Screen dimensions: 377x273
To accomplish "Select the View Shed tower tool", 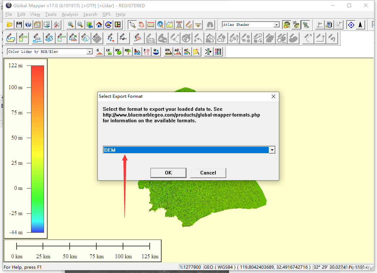I will (179, 25).
